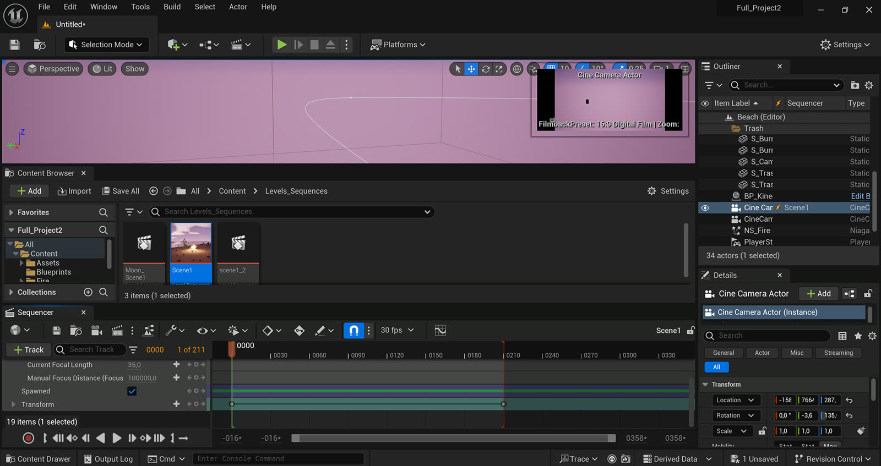Open the Location type dropdown
This screenshot has width=881, height=466.
pos(736,400)
